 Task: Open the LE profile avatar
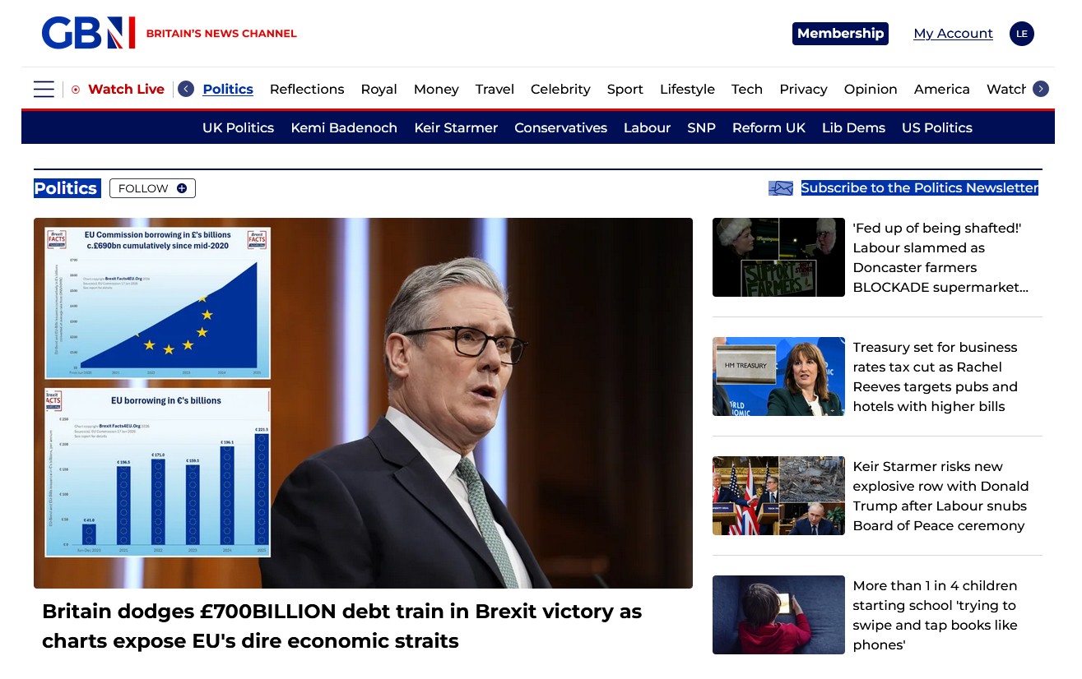[1021, 34]
